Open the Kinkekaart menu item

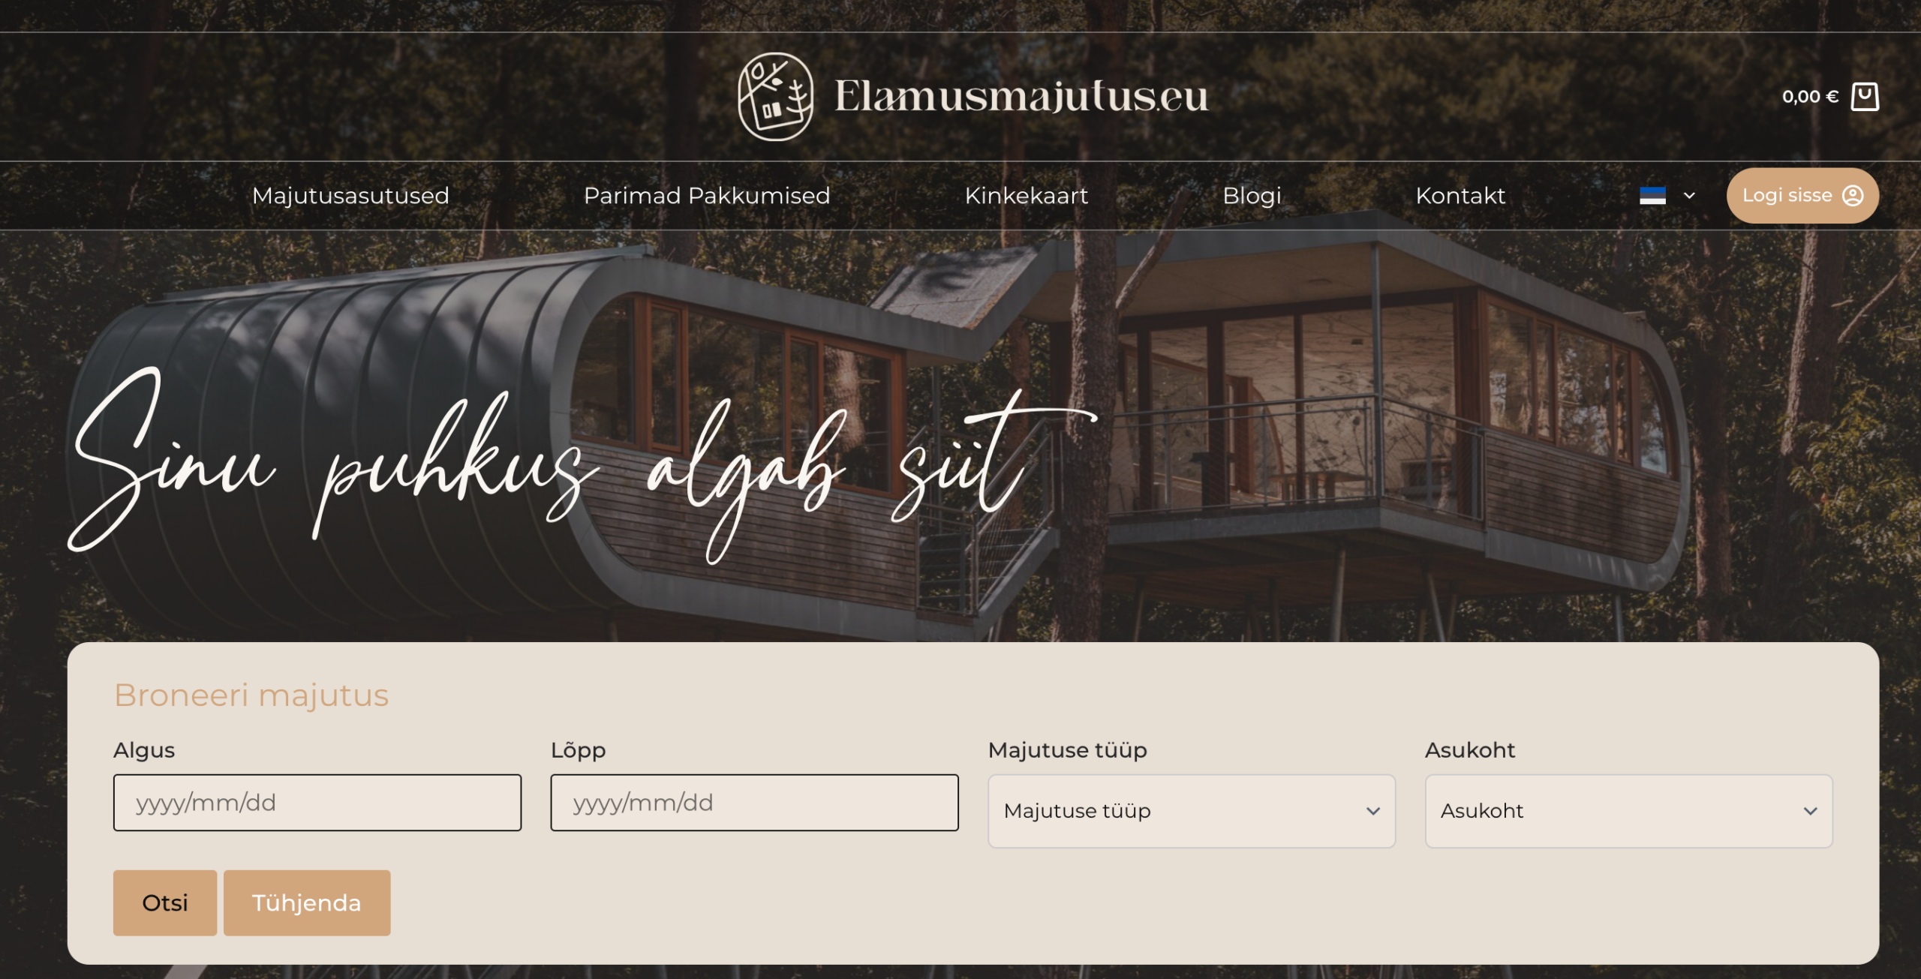tap(1026, 196)
